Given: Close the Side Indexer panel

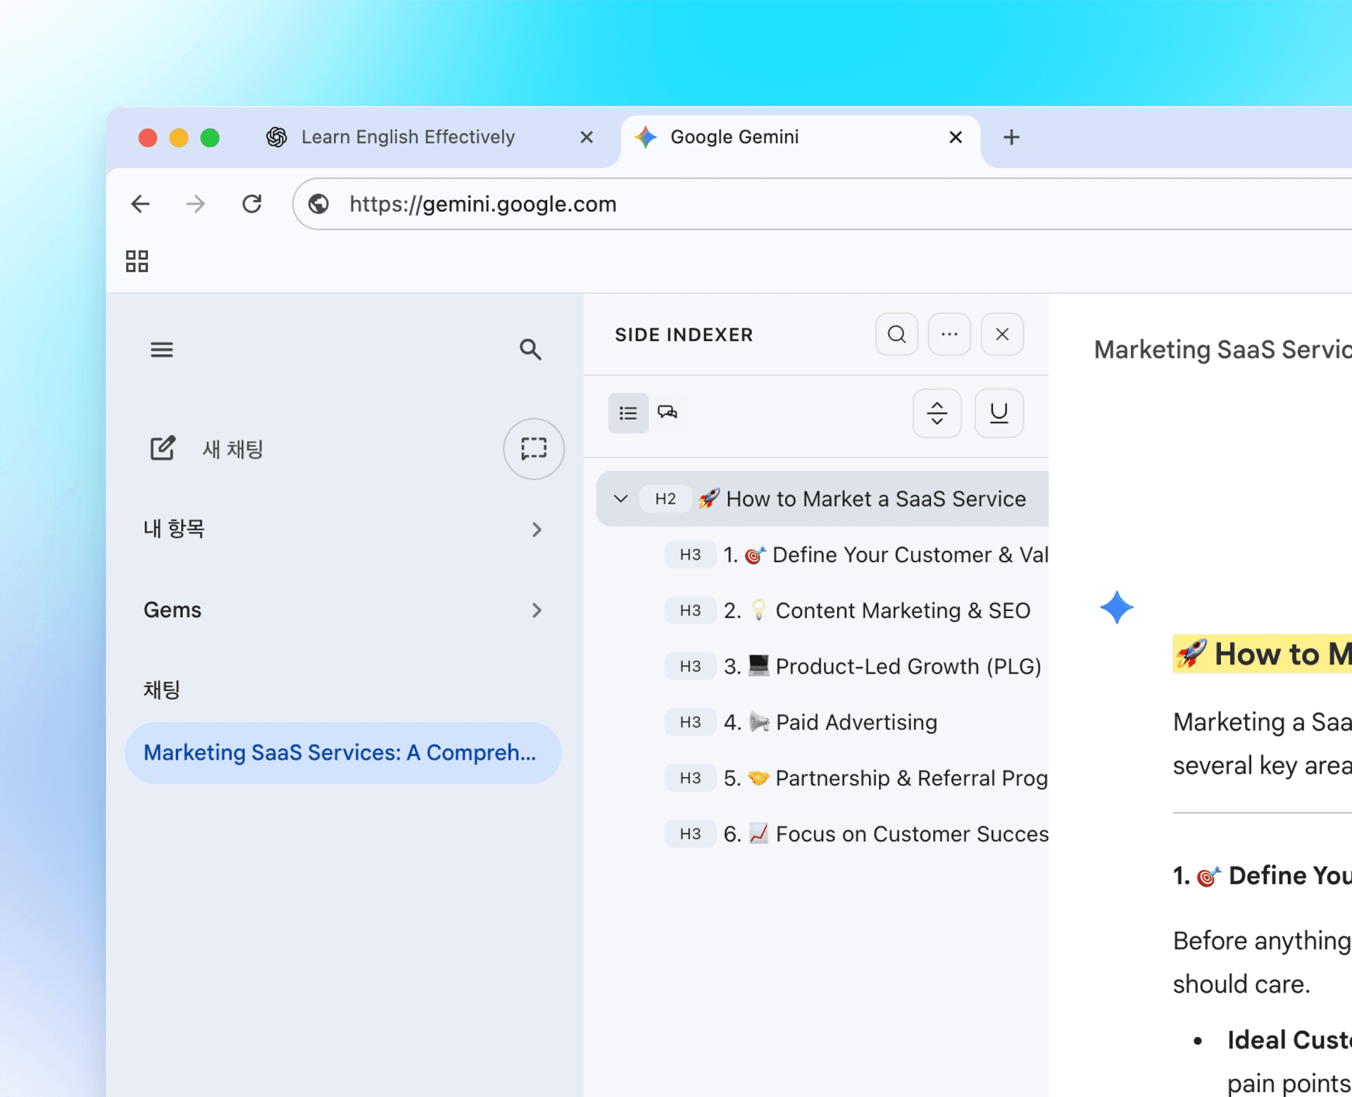Looking at the screenshot, I should click(1002, 334).
